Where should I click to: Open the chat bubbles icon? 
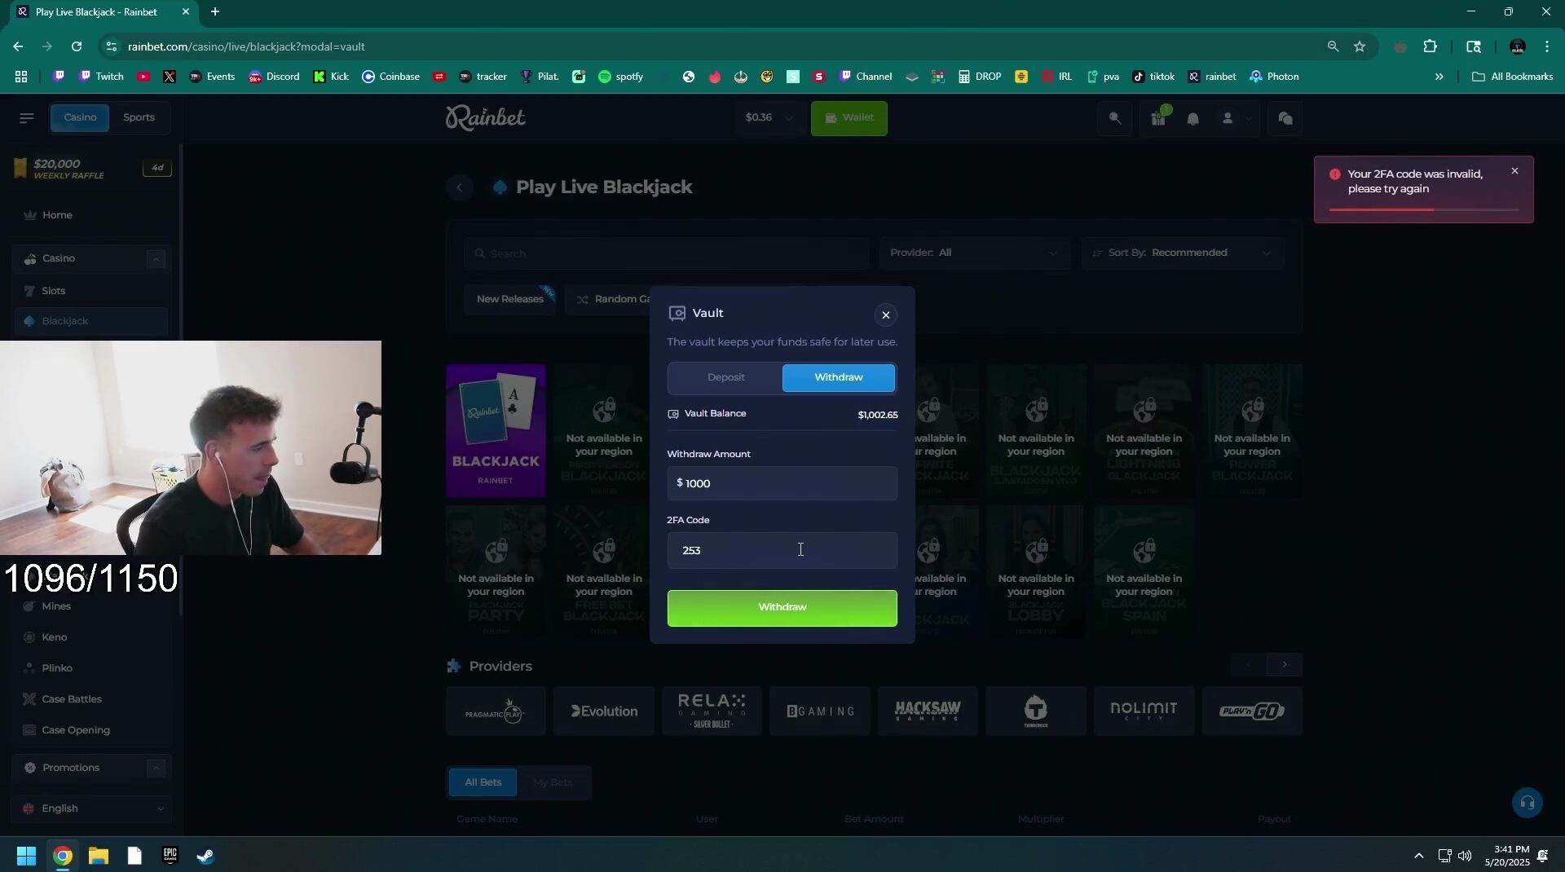pos(1285,119)
